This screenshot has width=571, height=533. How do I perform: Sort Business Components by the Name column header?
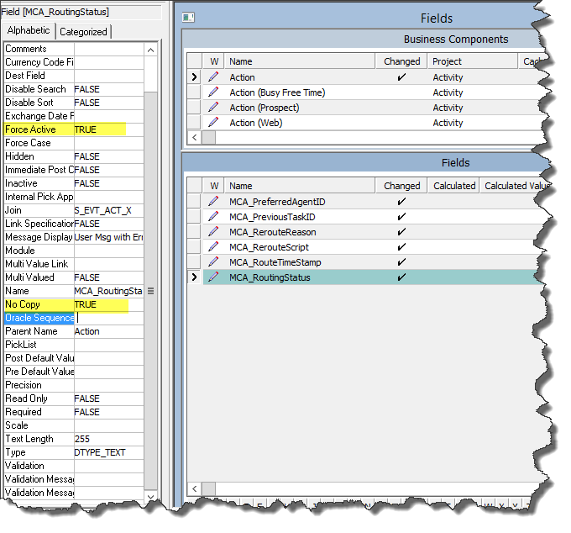[300, 61]
